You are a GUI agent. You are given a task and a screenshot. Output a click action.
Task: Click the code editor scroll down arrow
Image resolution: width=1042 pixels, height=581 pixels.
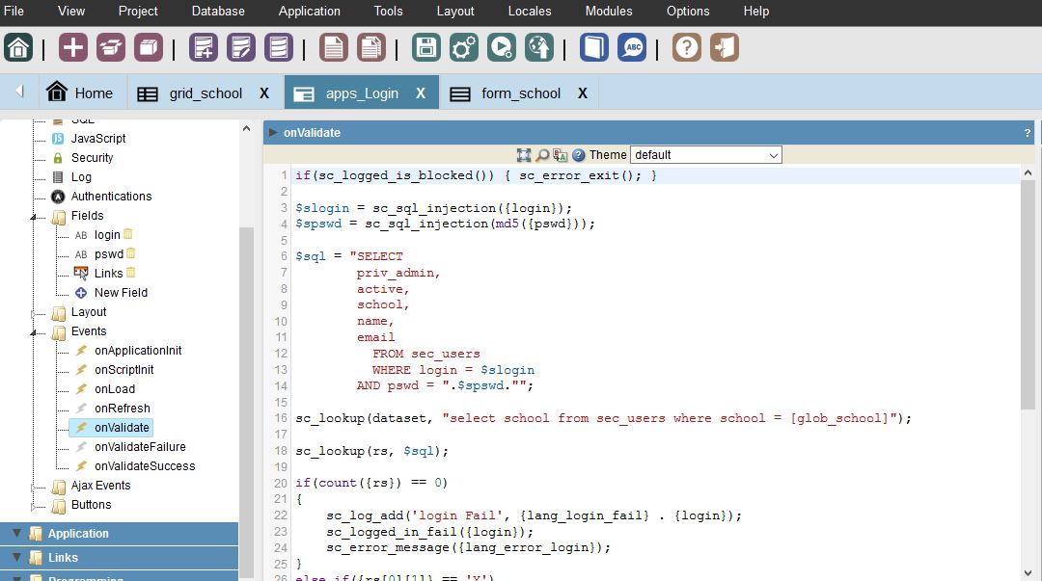coord(1028,573)
